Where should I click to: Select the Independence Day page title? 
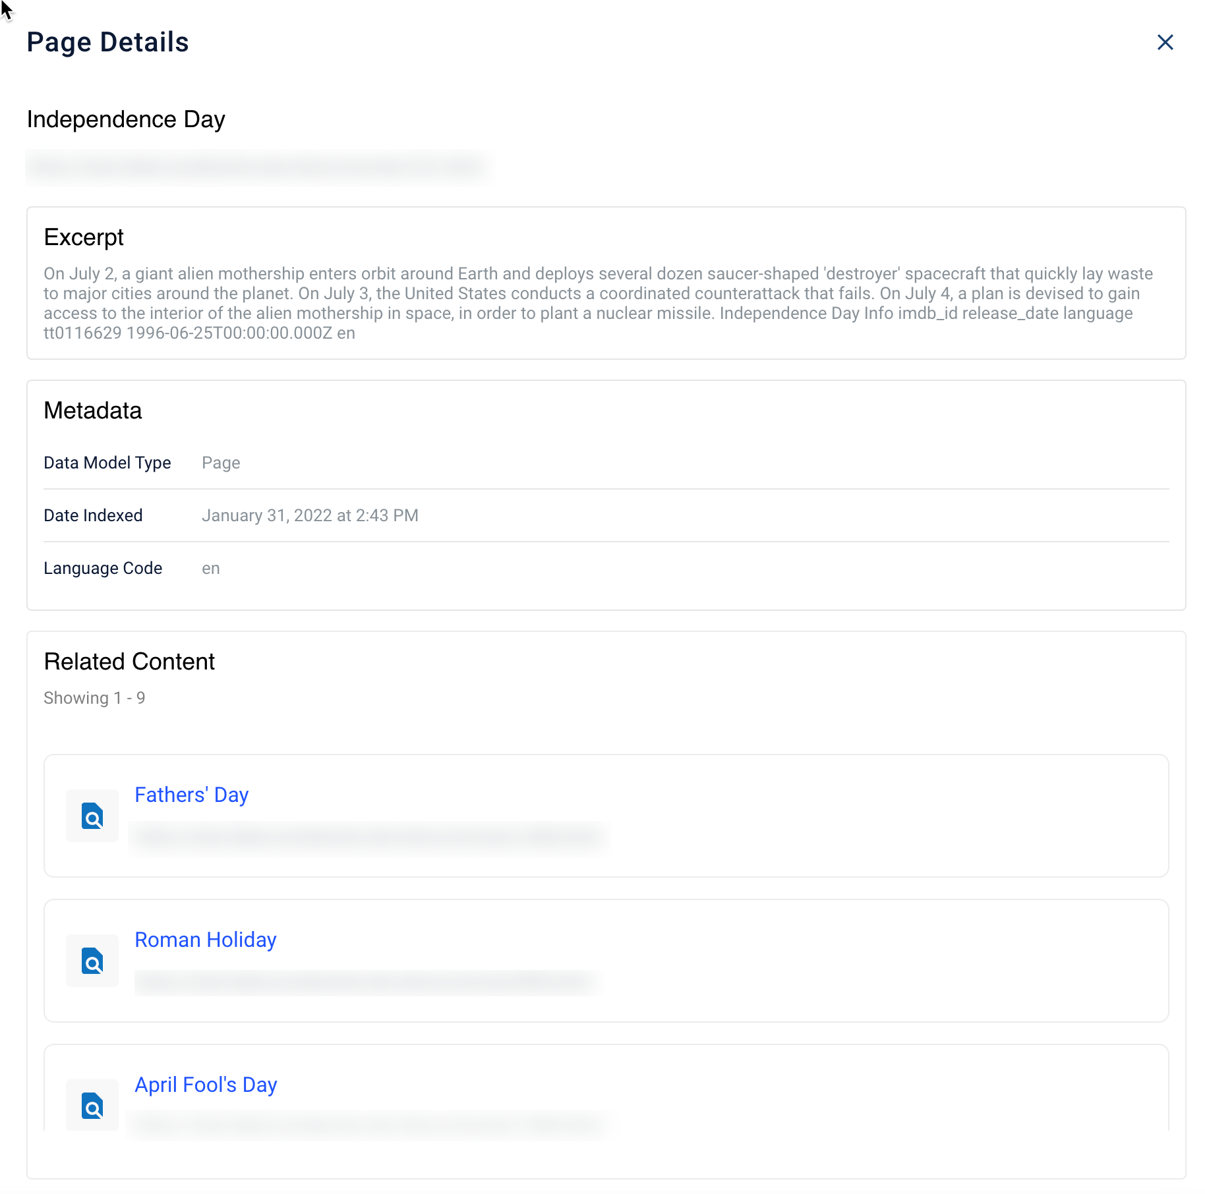(x=126, y=119)
